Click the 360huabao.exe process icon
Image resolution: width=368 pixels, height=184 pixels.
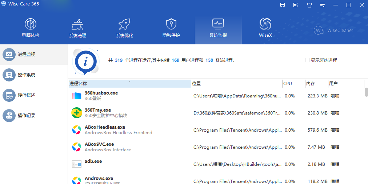pos(76,96)
